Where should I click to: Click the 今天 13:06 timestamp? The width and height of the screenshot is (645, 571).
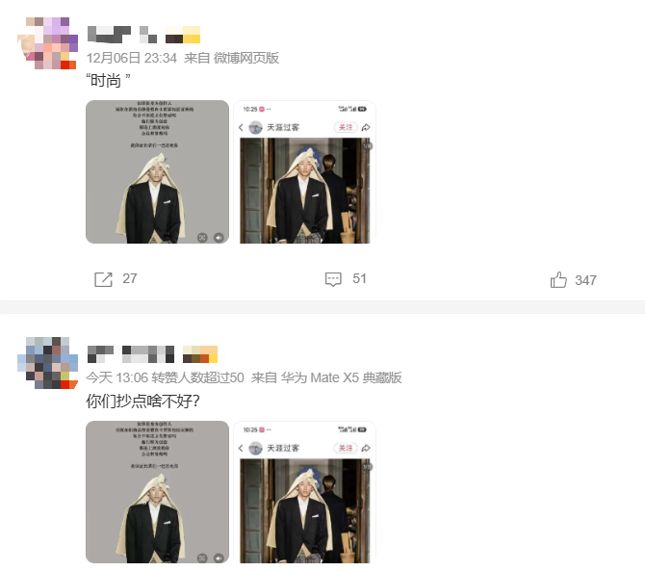point(116,377)
